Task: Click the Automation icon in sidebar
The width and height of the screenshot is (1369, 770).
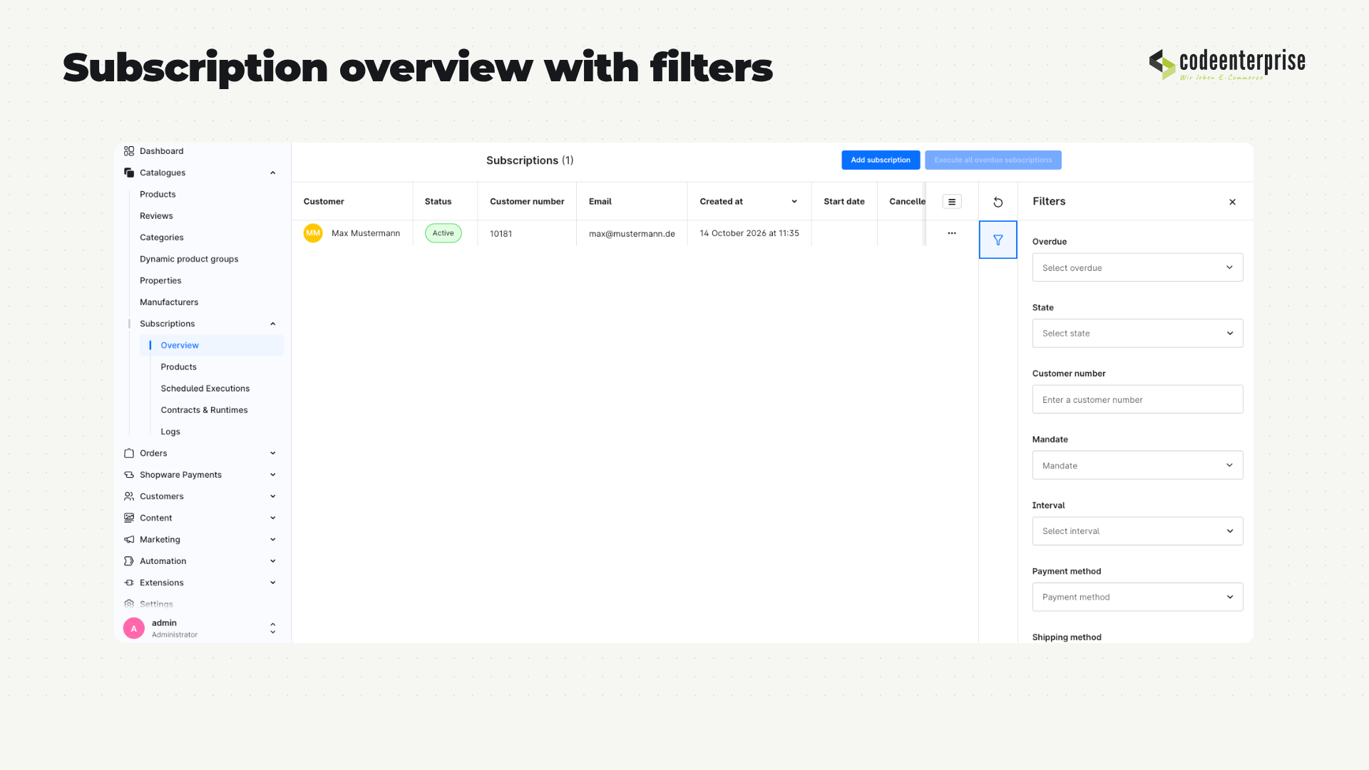Action: tap(129, 561)
